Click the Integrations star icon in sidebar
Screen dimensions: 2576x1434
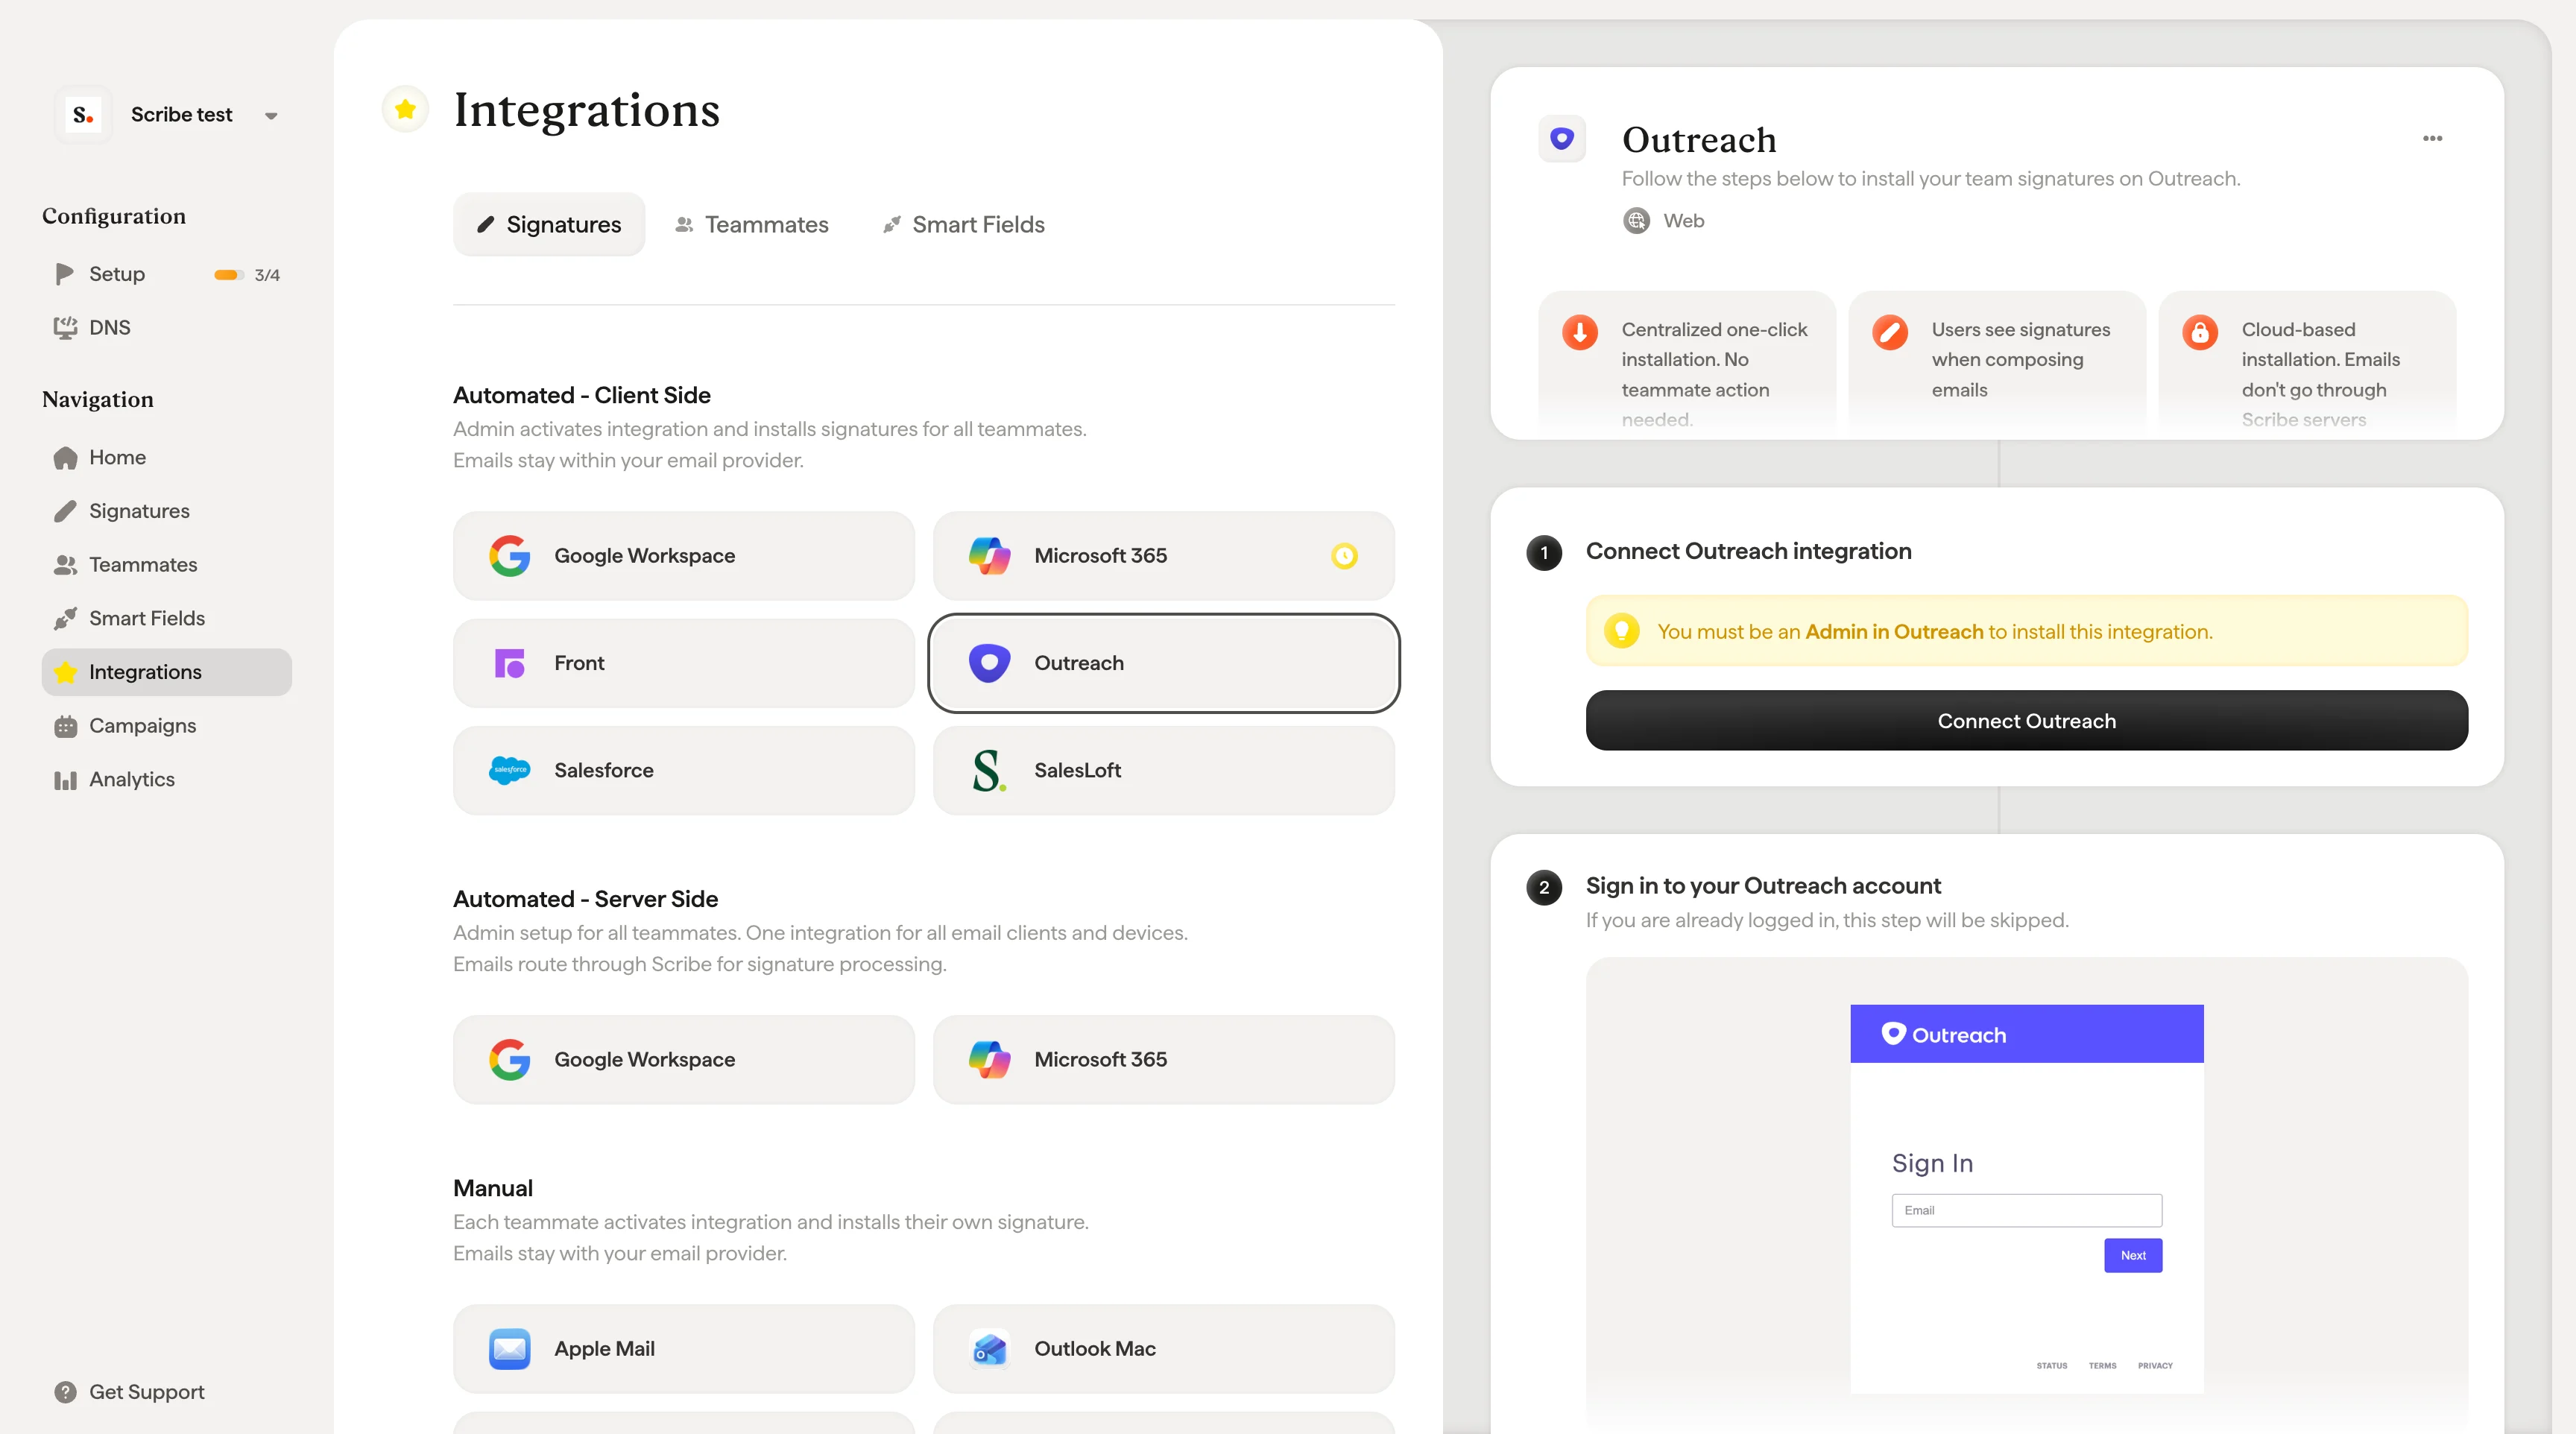65,672
